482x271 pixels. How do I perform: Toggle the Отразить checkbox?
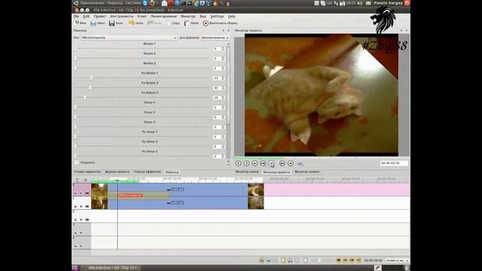click(x=77, y=163)
